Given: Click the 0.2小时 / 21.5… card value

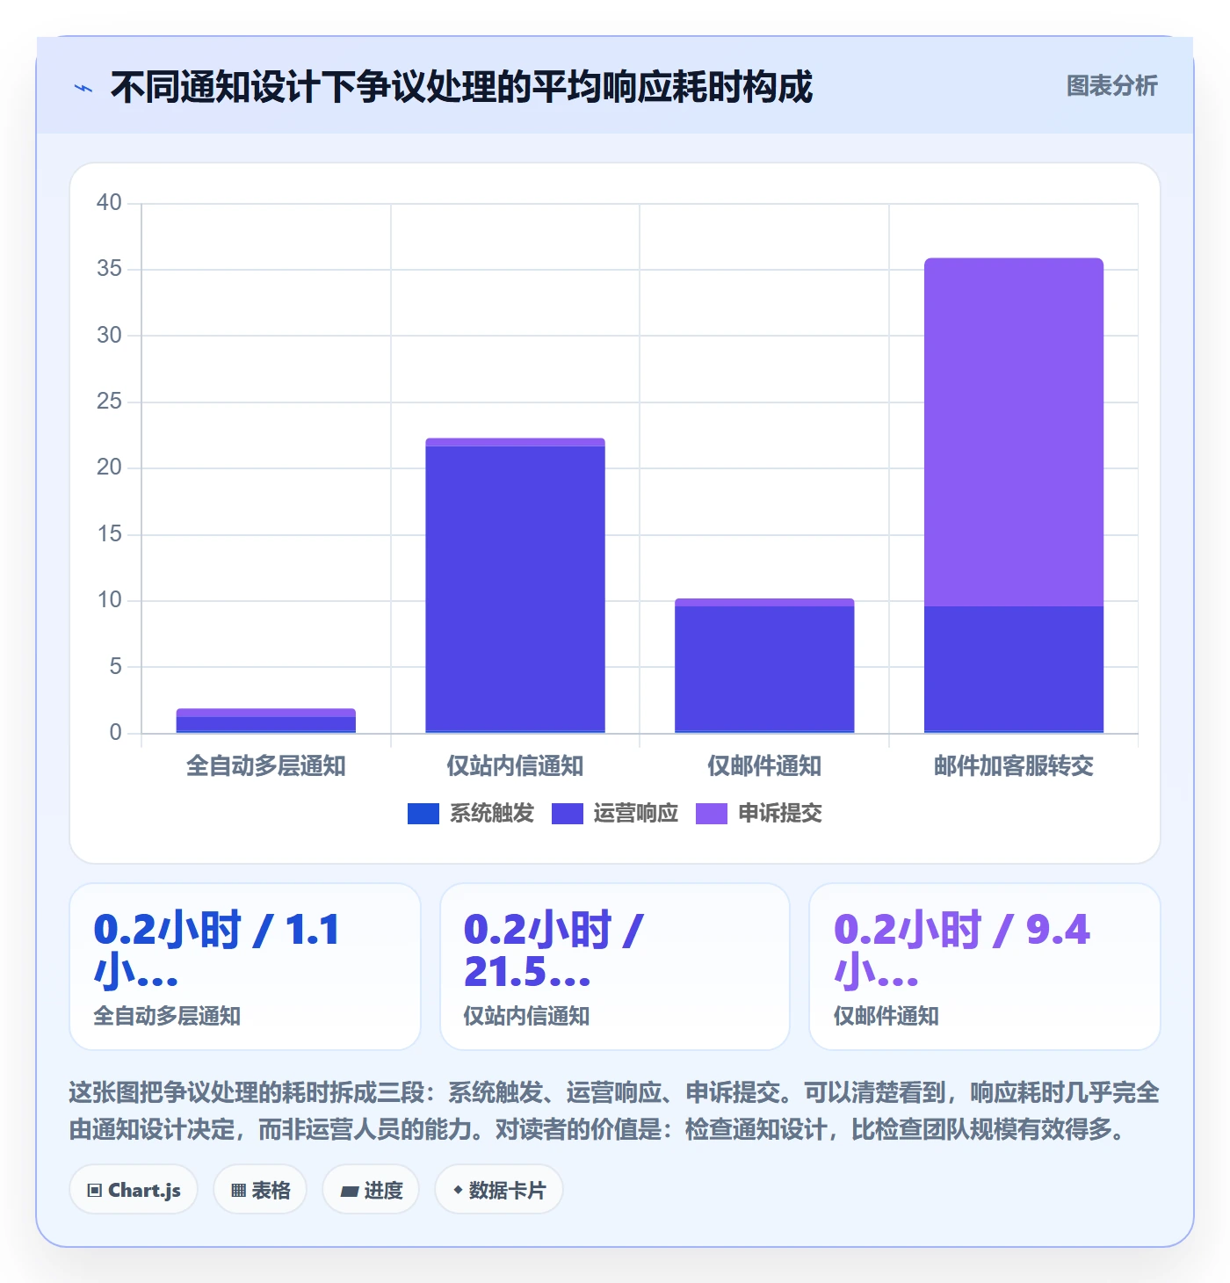Looking at the screenshot, I should (553, 951).
